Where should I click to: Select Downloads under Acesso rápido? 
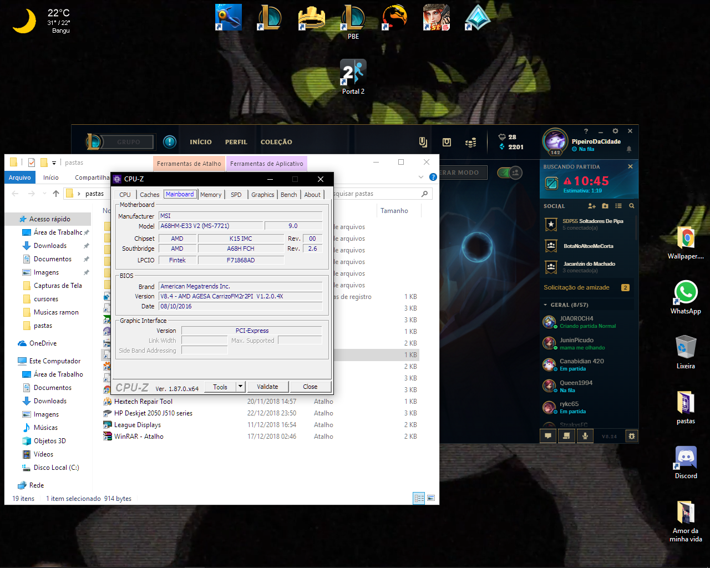50,246
